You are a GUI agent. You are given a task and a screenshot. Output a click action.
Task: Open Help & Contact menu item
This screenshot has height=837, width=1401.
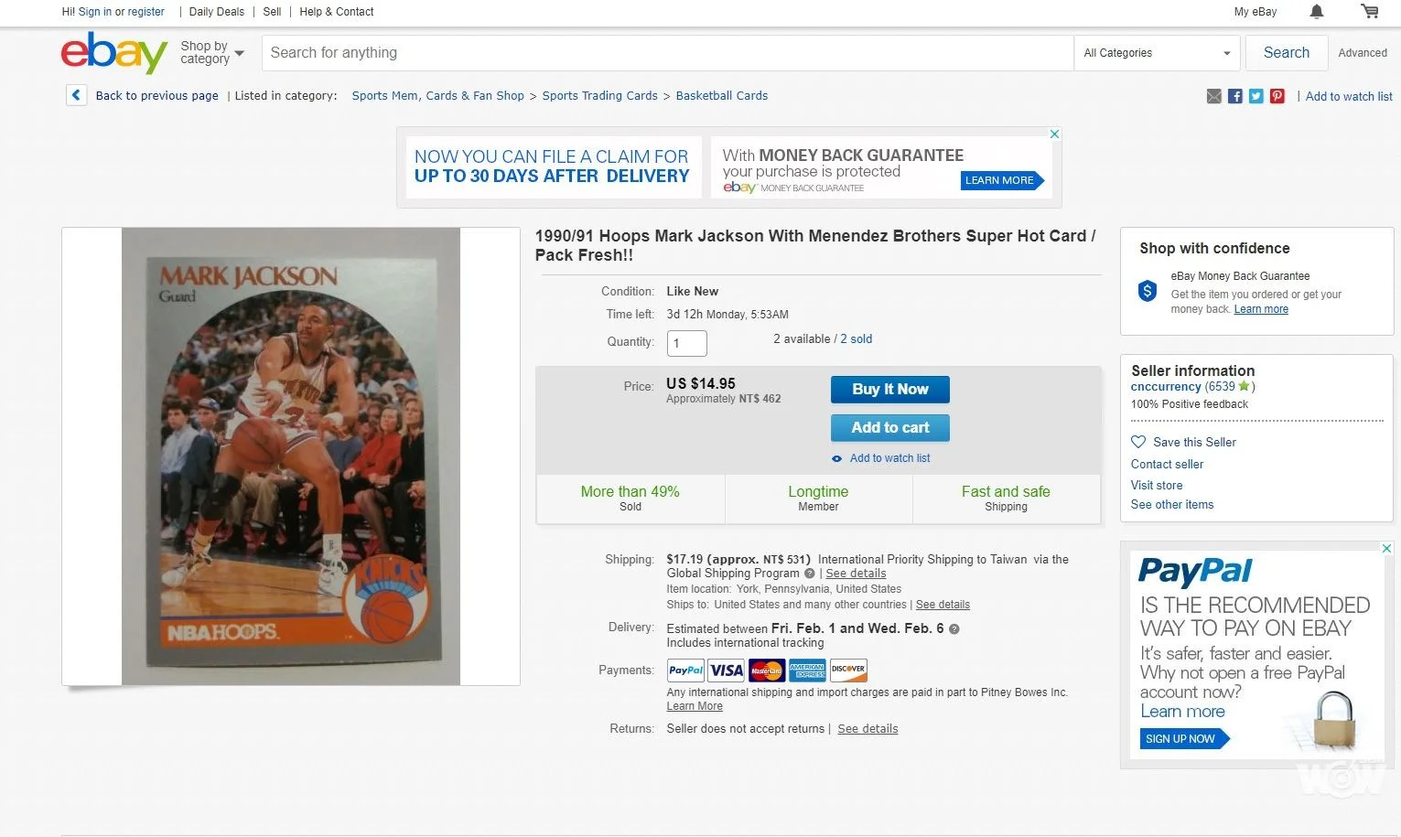tap(337, 12)
